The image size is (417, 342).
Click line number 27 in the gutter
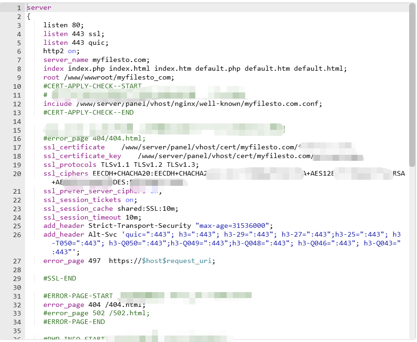pyautogui.click(x=17, y=261)
